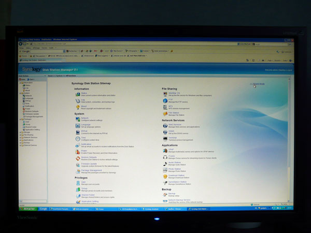Open Network settings icon in System section
311x233 pixels.
click(78, 119)
